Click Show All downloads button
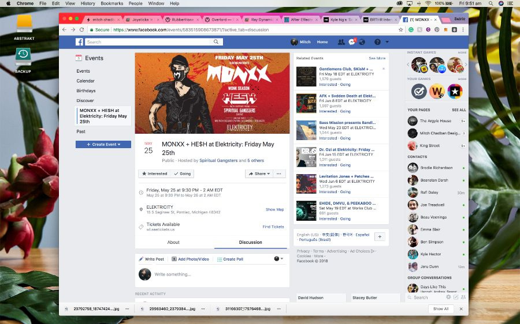The width and height of the screenshot is (520, 324). [x=441, y=309]
